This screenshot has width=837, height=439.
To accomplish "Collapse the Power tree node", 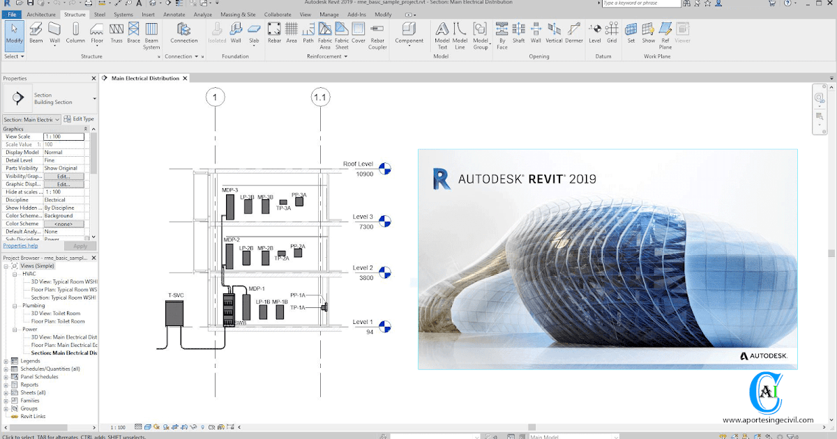I will (15, 329).
